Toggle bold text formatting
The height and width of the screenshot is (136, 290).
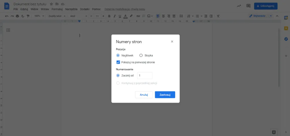[109, 16]
